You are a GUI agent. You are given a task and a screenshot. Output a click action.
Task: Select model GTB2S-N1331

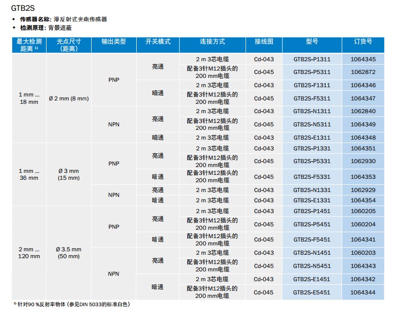click(312, 190)
